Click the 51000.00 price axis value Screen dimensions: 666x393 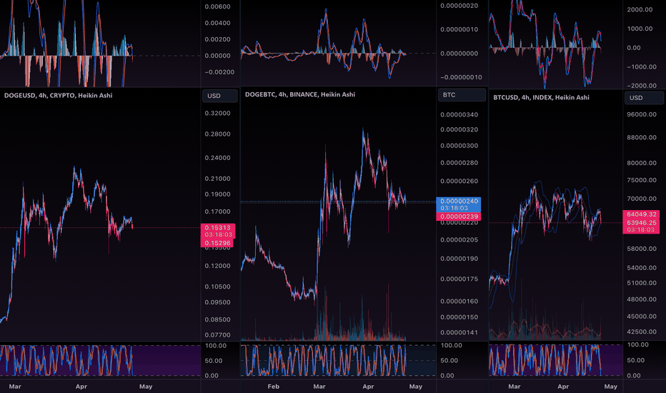(x=642, y=283)
